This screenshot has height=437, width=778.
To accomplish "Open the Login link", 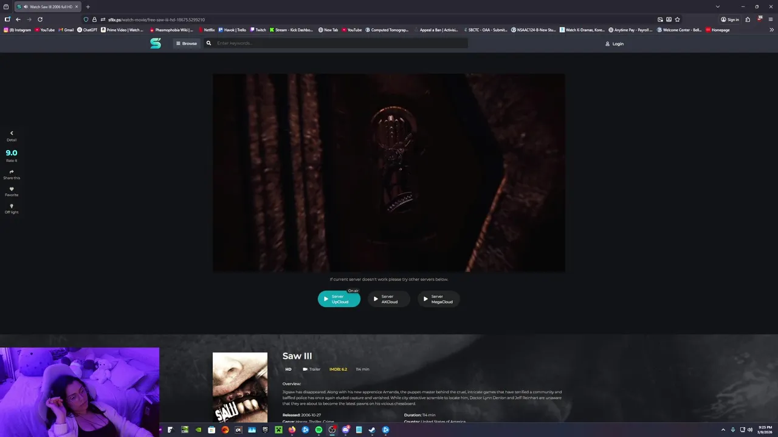I will click(614, 44).
